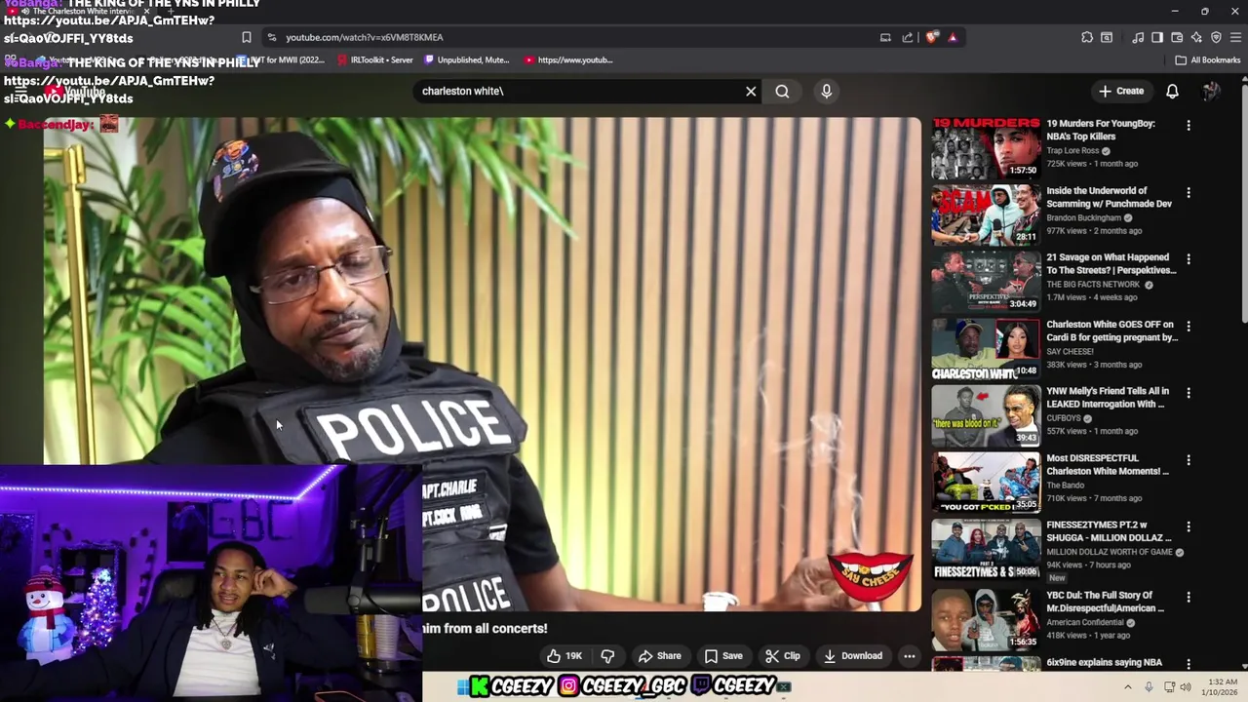Open the account avatar menu
This screenshot has width=1248, height=702.
point(1211,91)
